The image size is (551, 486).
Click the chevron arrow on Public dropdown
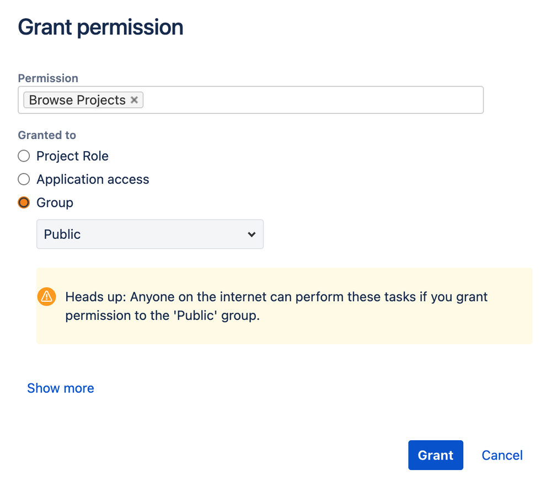pyautogui.click(x=252, y=234)
